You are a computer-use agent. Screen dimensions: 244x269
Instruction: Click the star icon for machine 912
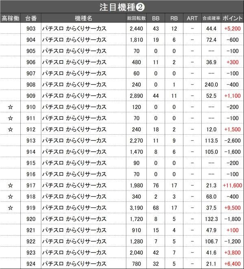[x=11, y=129]
